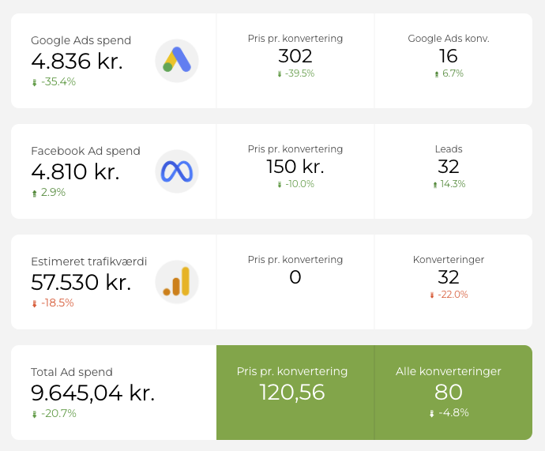Image resolution: width=545 pixels, height=451 pixels.
Task: Click the red arrow next to -22.0%
Action: 432,295
